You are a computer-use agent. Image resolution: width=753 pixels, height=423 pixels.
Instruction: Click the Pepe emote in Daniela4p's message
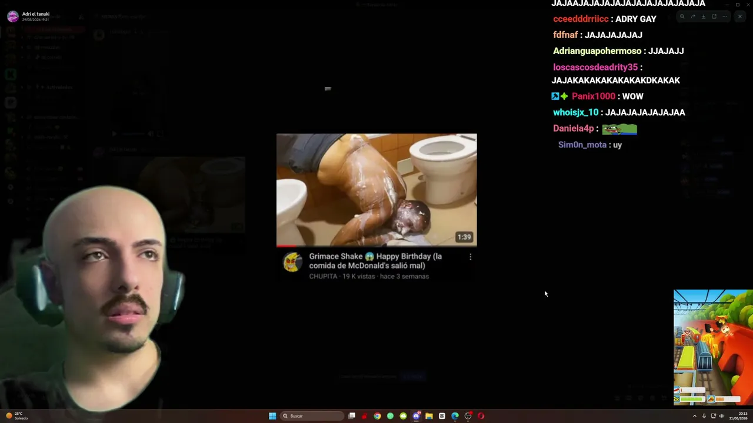[x=619, y=129]
